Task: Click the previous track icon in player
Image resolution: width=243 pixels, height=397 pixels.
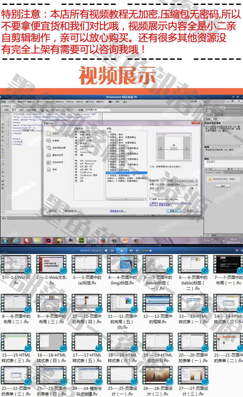Action: (113, 250)
